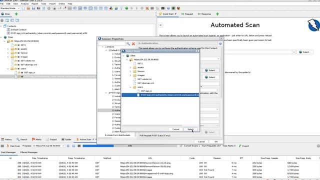This screenshot has height=180, width=320.
Task: Click the blue help icon in Session Properties
Action: pos(220,43)
